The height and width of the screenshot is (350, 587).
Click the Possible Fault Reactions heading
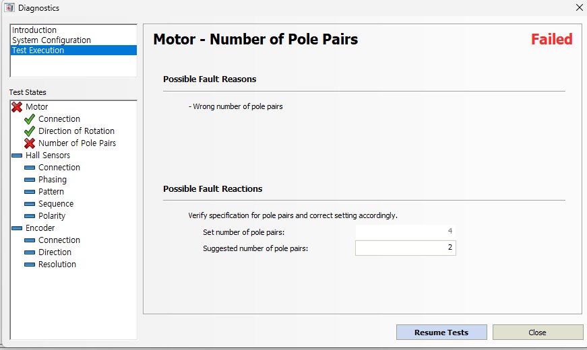pyautogui.click(x=213, y=189)
